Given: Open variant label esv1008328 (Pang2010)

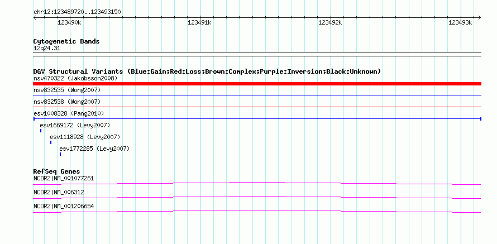Looking at the screenshot, I should 69,113.
